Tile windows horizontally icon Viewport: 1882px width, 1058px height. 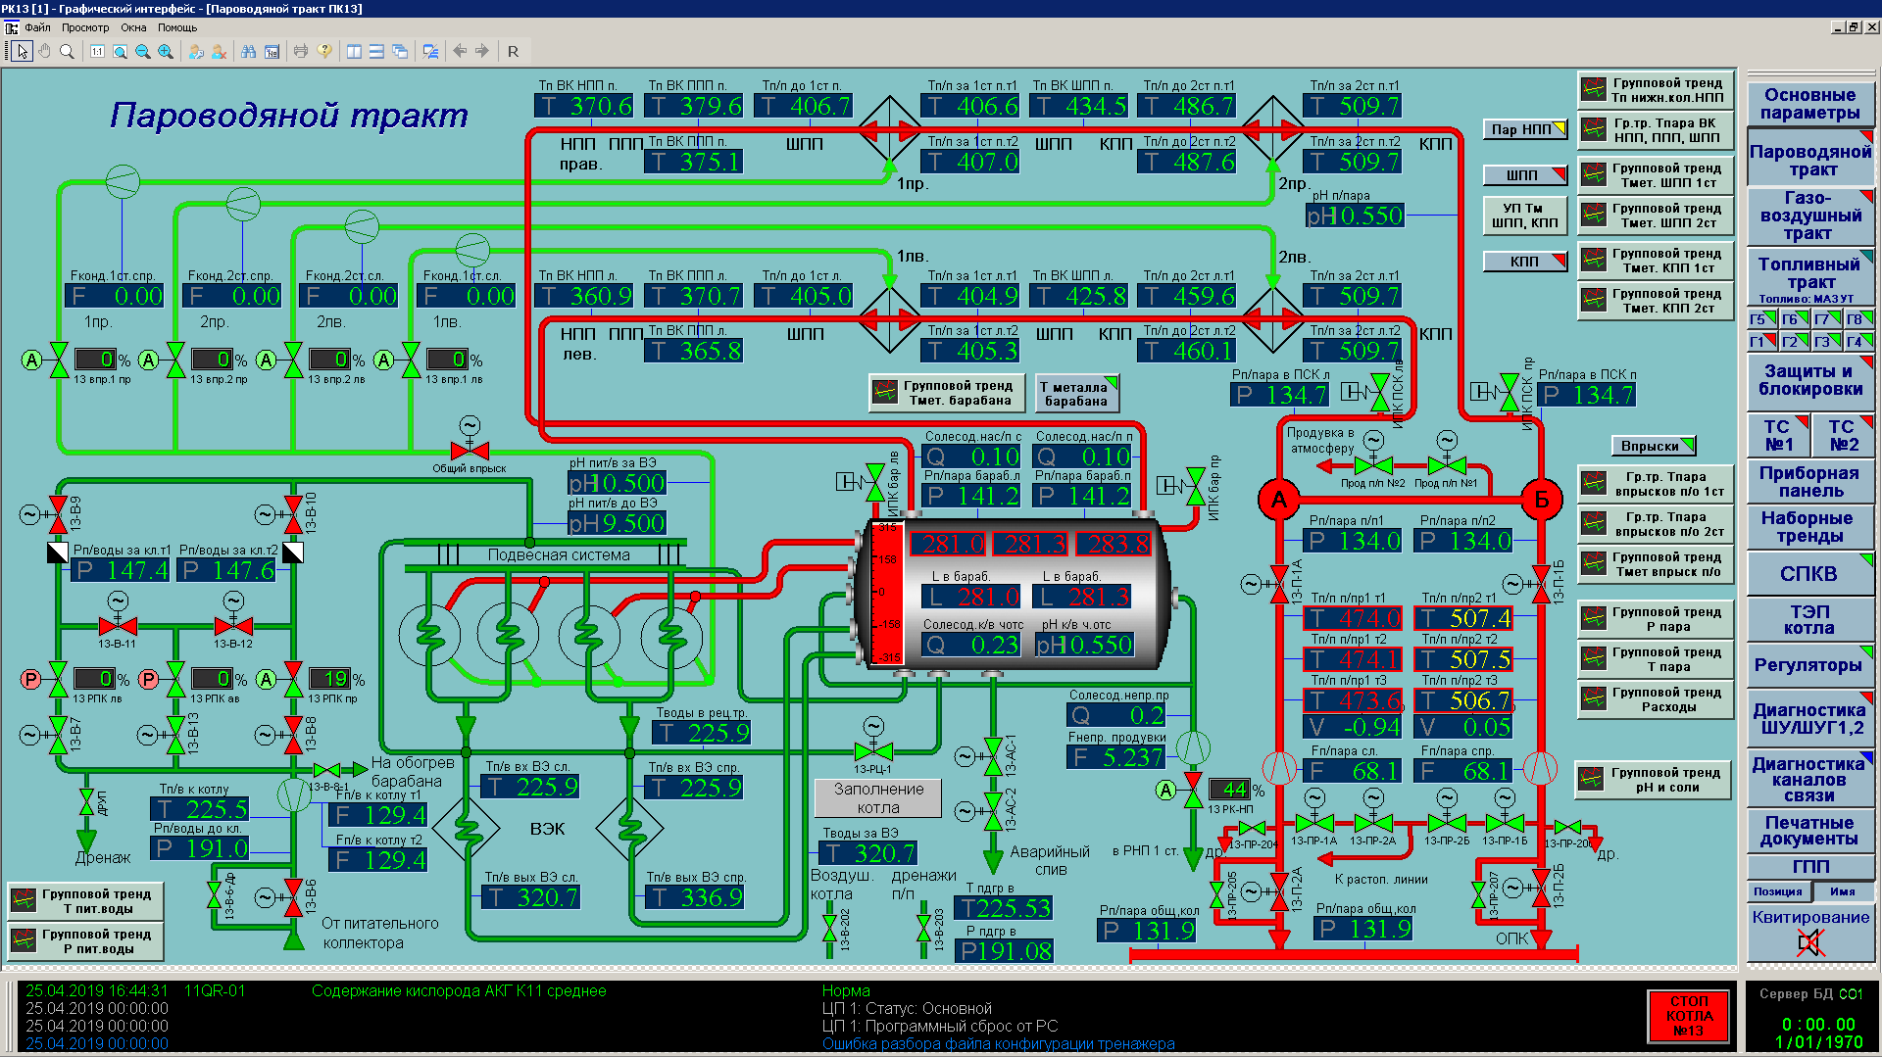tap(376, 51)
